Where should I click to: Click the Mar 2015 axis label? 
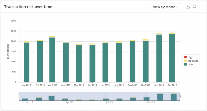(52, 85)
